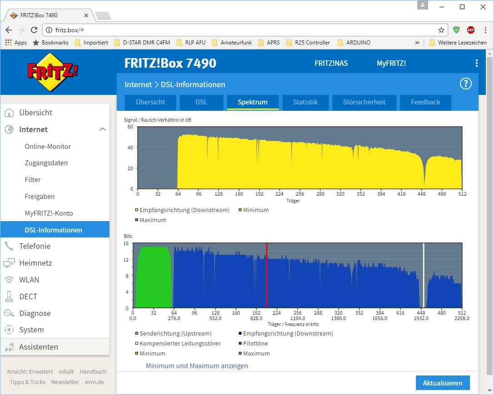Toggle Ansicht: Erweitert view link
Image resolution: width=494 pixels, height=395 pixels.
coord(30,372)
